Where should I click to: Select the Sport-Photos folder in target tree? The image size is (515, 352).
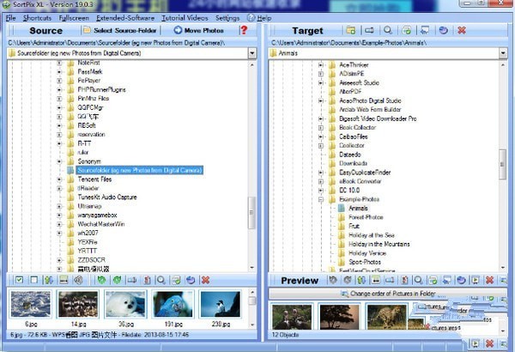pyautogui.click(x=365, y=262)
